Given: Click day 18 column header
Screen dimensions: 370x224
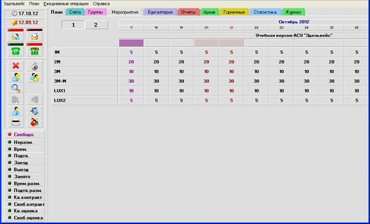Looking at the screenshot, I should [x=156, y=28].
